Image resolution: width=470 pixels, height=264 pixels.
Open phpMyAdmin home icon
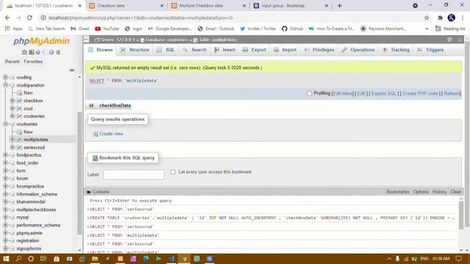tap(24, 52)
